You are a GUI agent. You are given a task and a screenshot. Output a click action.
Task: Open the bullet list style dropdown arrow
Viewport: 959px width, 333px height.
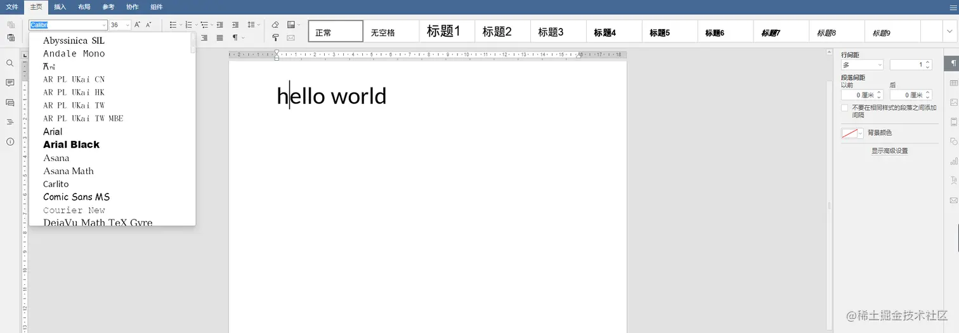(x=181, y=25)
